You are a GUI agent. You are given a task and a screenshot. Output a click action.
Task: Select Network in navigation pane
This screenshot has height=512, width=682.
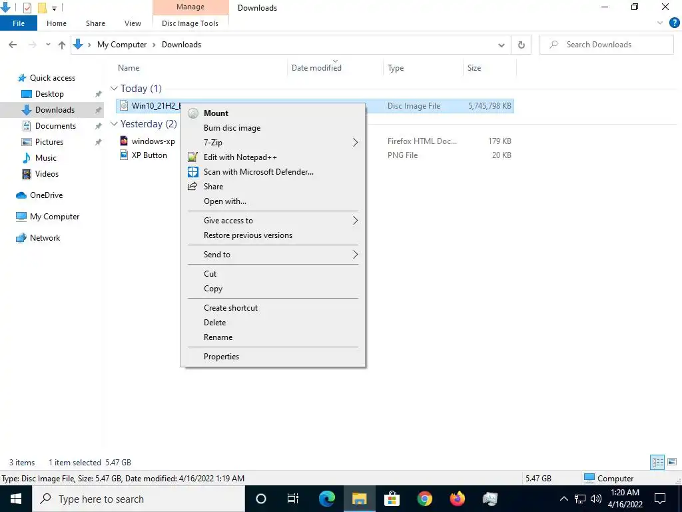point(45,238)
